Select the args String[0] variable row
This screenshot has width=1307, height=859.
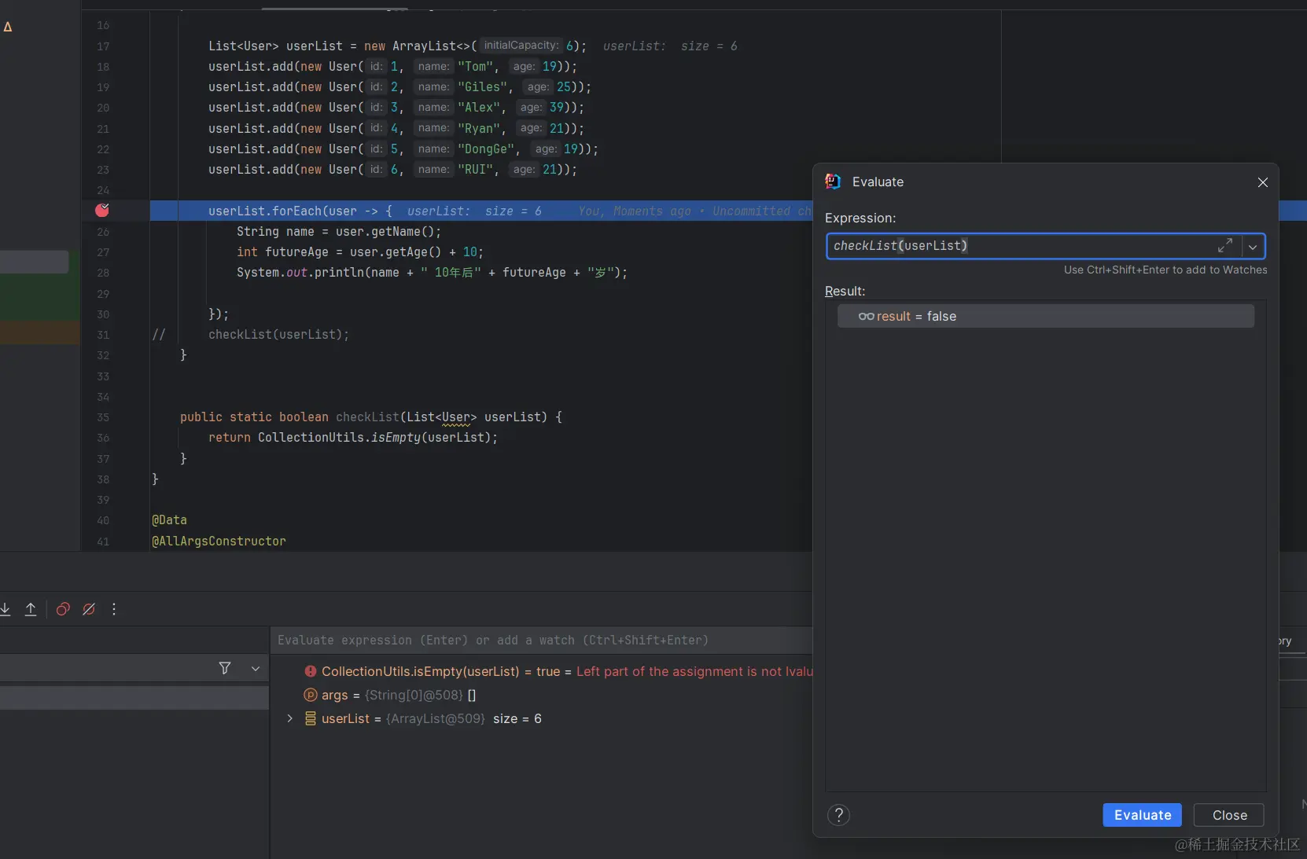tap(541, 695)
